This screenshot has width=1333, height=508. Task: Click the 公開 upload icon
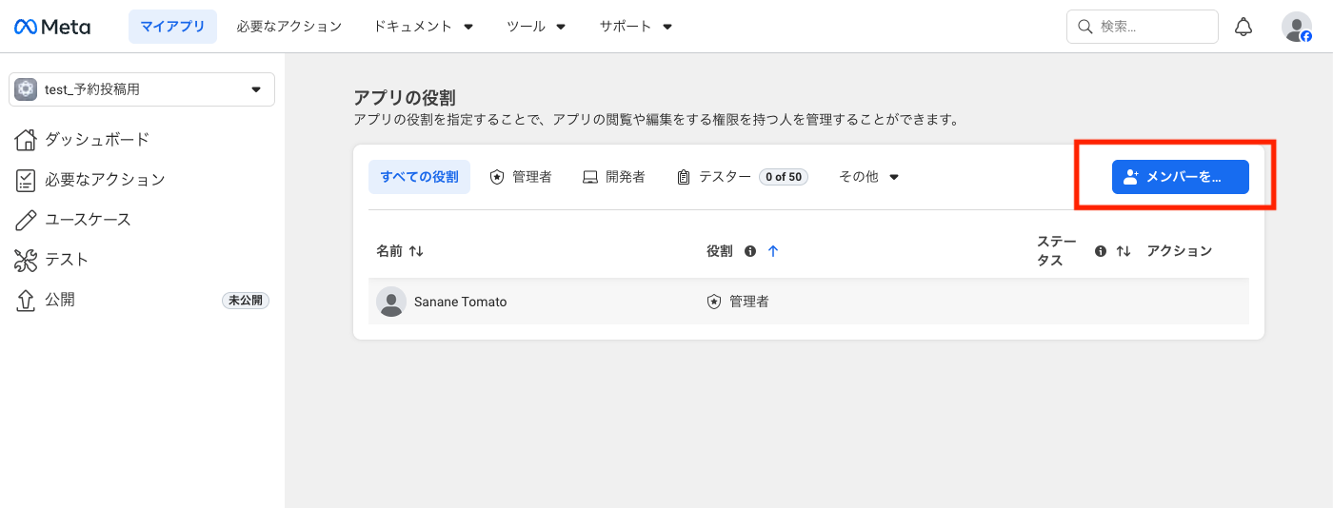[26, 301]
